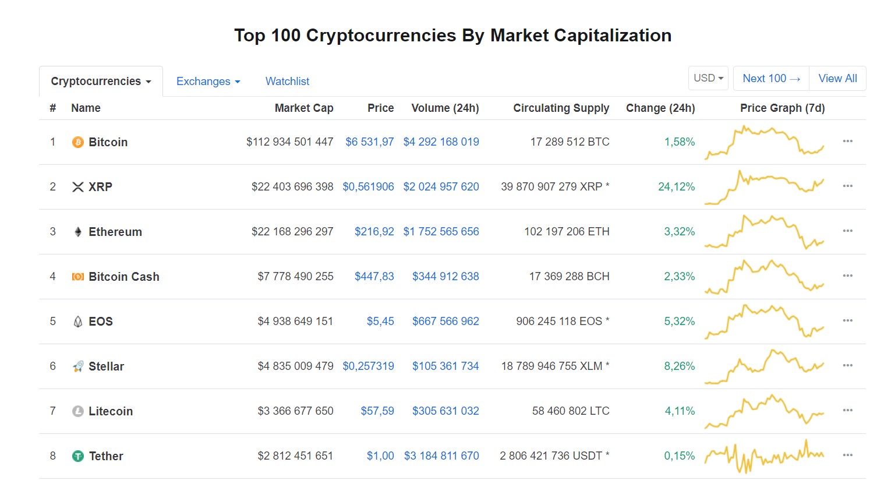Click the Bitcoin coin logo icon
This screenshot has height=480, width=884.
click(77, 142)
